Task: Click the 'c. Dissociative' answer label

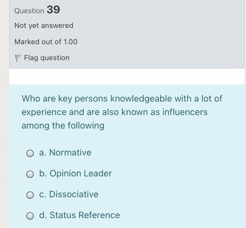Action: (69, 194)
